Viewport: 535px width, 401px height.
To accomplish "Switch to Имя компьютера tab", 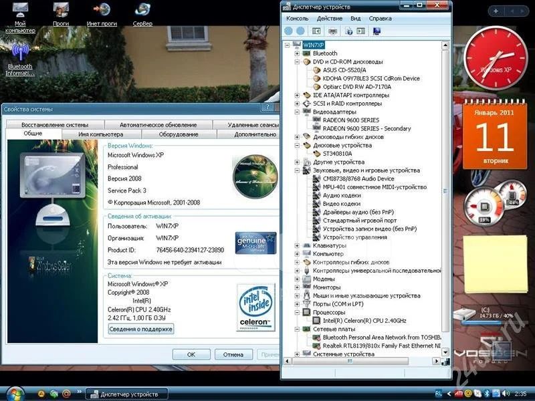I will click(x=101, y=134).
